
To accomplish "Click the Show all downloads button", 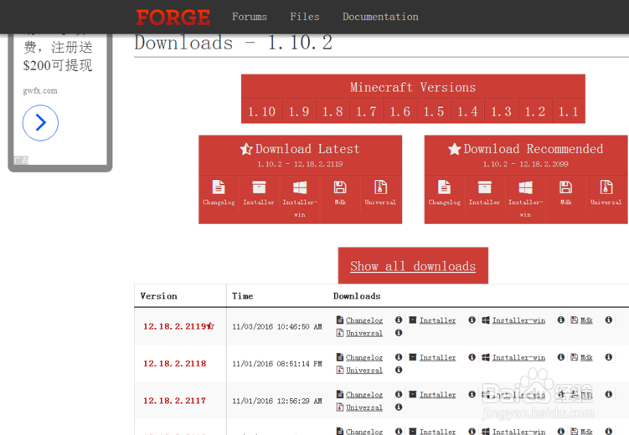I will pyautogui.click(x=413, y=266).
